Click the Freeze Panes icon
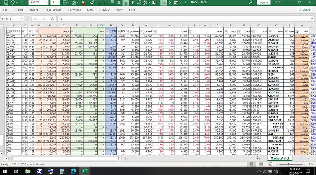The height and width of the screenshot is (175, 316). point(154,2)
